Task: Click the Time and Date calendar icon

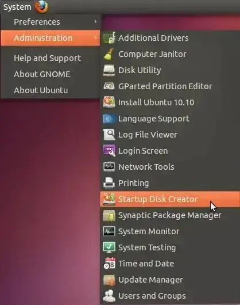Action: pos(109,264)
